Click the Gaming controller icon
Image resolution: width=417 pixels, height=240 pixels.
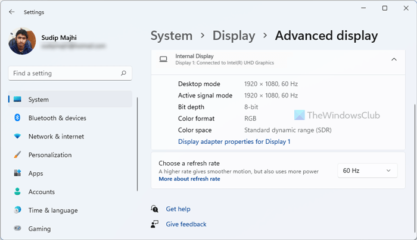click(17, 229)
